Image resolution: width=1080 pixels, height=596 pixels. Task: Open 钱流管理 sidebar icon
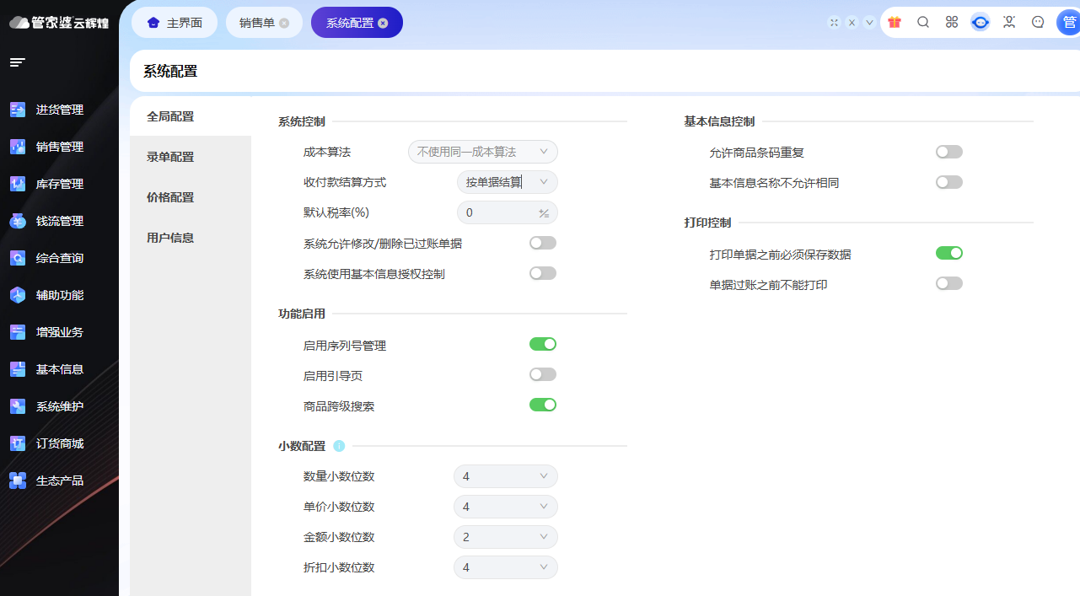tap(18, 221)
